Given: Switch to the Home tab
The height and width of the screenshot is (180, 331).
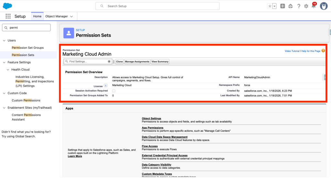Looking at the screenshot, I should click(37, 16).
